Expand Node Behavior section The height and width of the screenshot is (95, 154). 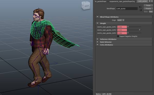97,42
